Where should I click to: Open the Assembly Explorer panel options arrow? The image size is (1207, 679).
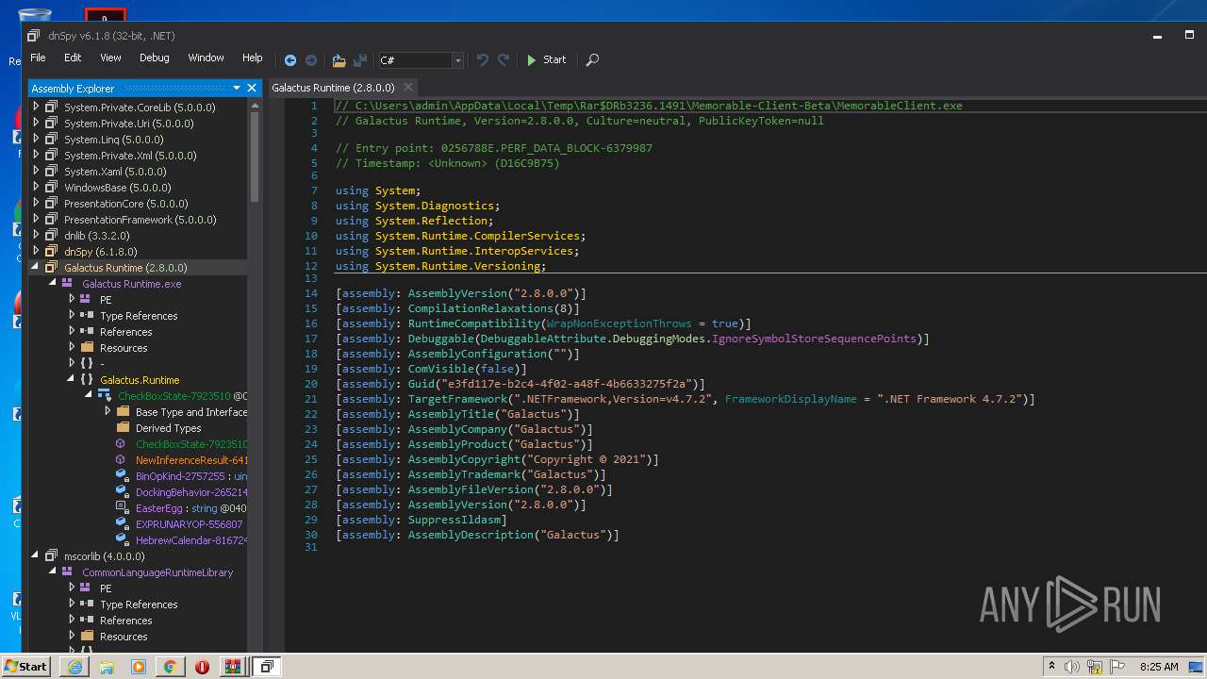click(x=237, y=88)
